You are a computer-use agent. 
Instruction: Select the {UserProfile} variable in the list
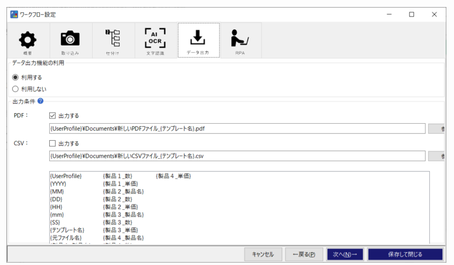tap(66, 176)
